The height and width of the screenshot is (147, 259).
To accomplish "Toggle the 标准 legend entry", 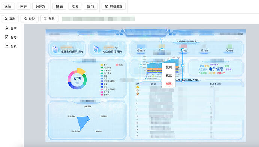I will point(119,65).
